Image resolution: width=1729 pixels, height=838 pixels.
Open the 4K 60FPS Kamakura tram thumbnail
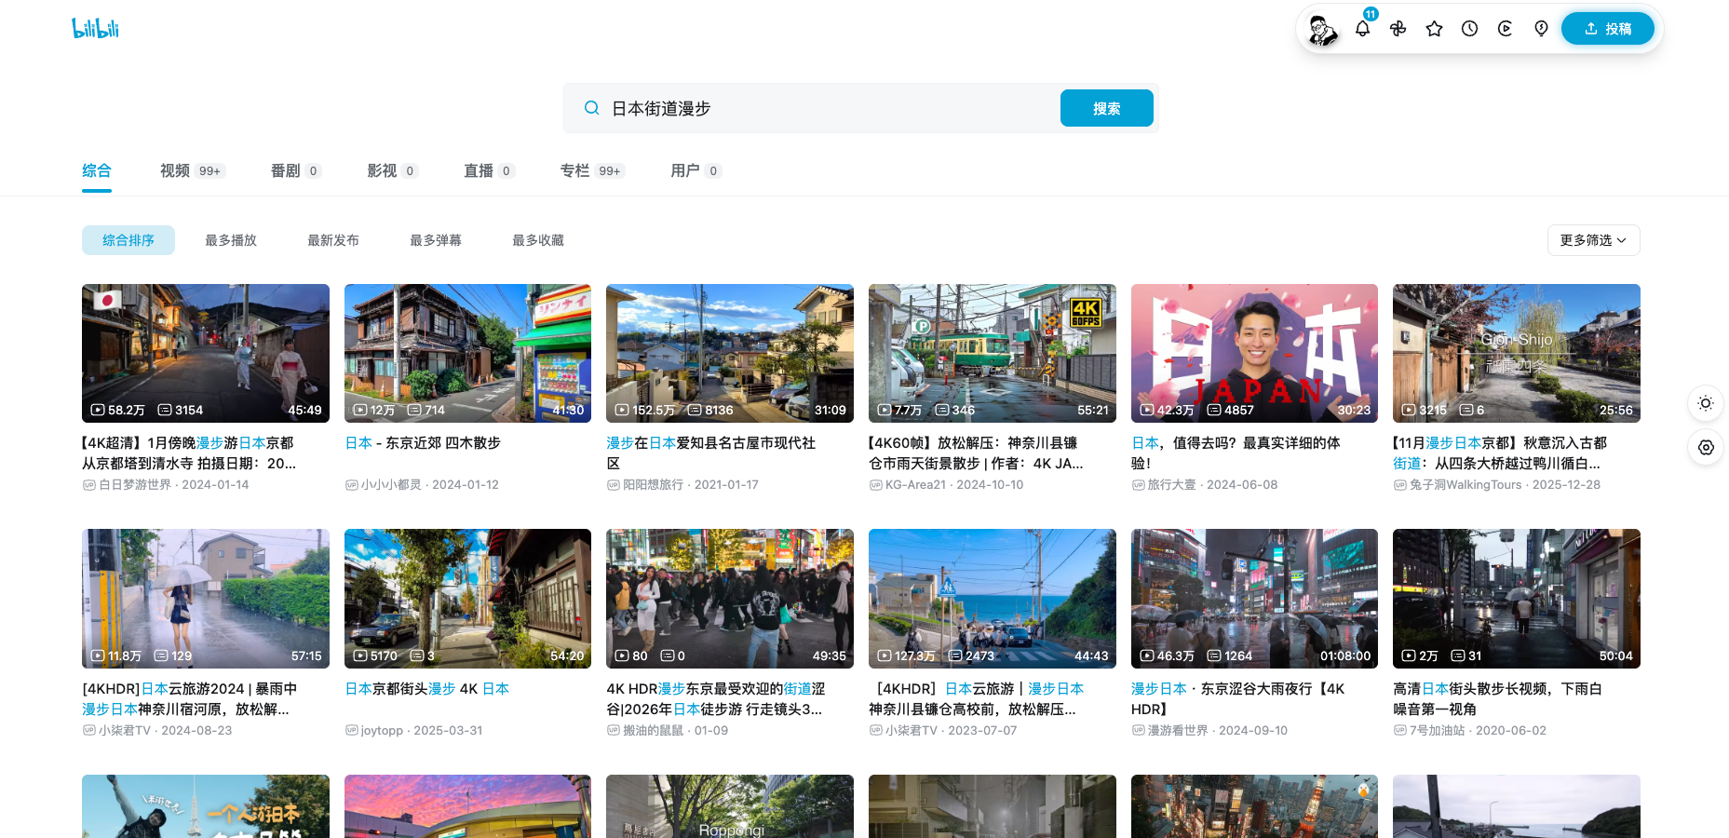(x=992, y=353)
